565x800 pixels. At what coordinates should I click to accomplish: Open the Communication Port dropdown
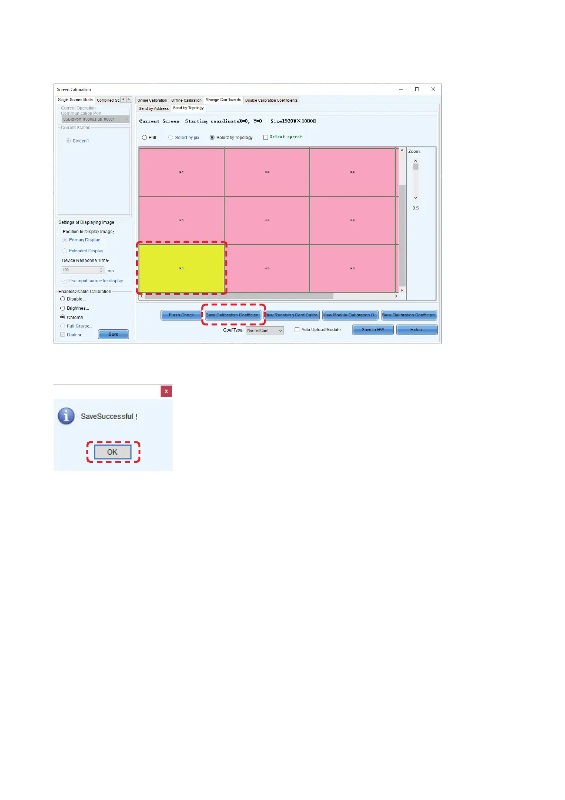(x=95, y=119)
